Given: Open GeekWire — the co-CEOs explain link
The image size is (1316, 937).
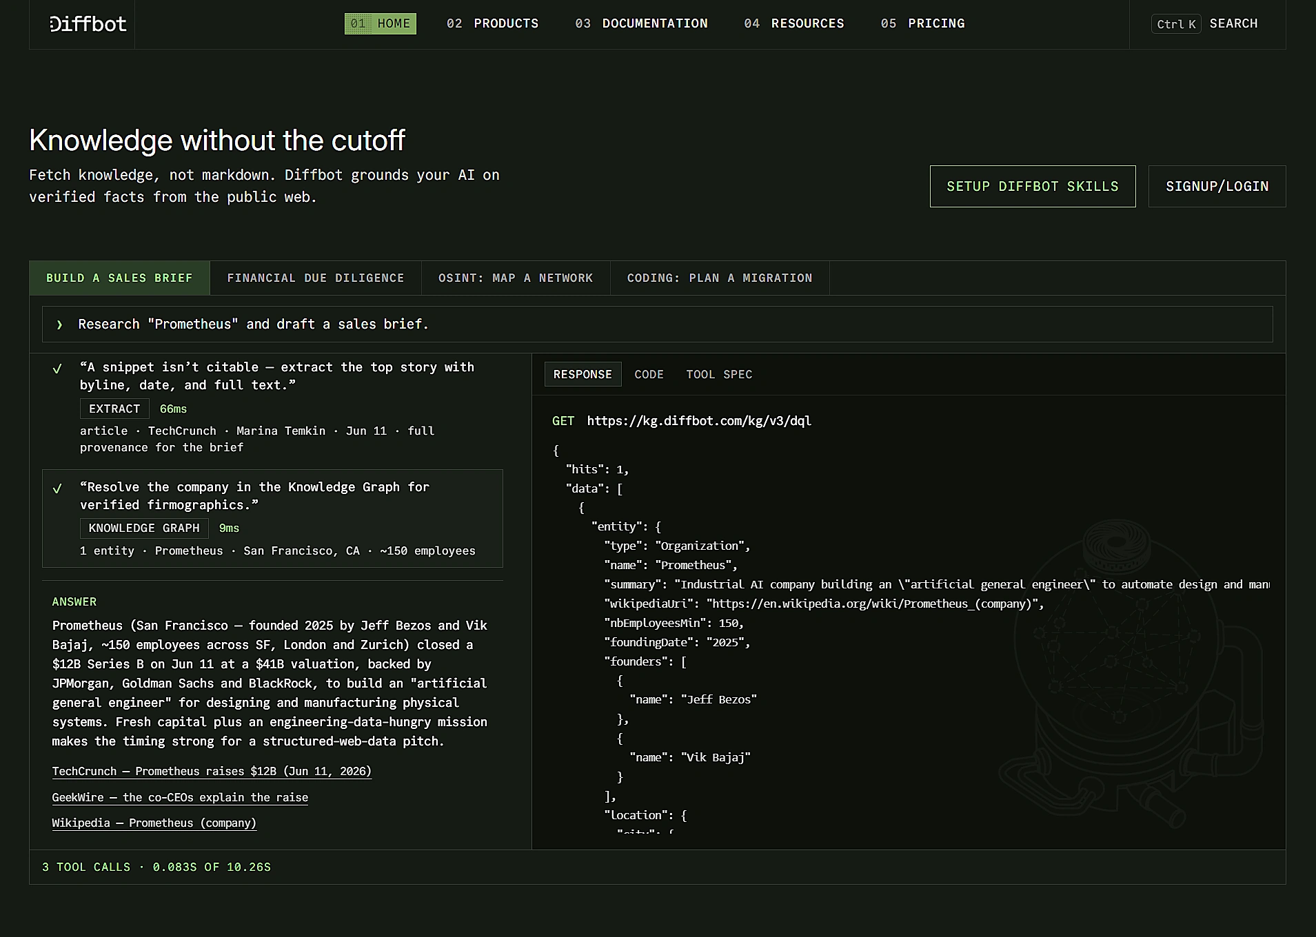Looking at the screenshot, I should (x=180, y=797).
